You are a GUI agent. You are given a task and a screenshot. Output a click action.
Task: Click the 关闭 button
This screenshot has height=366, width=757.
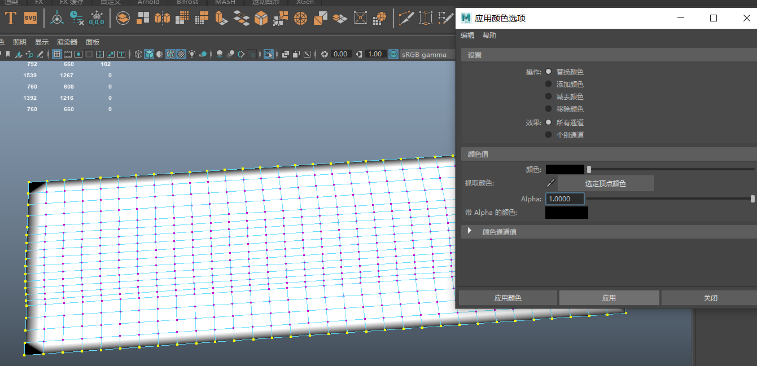tap(711, 298)
